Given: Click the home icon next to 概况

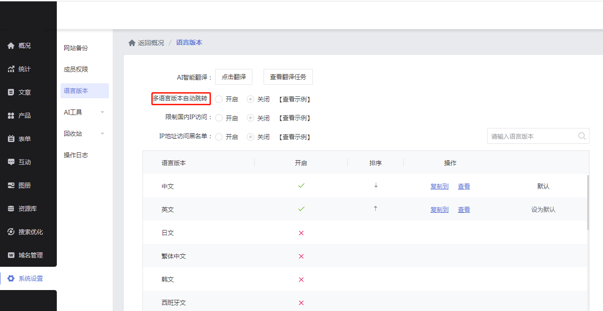Looking at the screenshot, I should click(x=11, y=46).
